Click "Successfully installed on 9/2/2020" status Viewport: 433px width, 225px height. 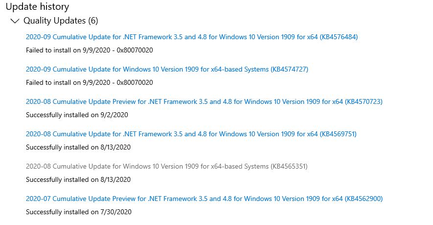tap(76, 115)
